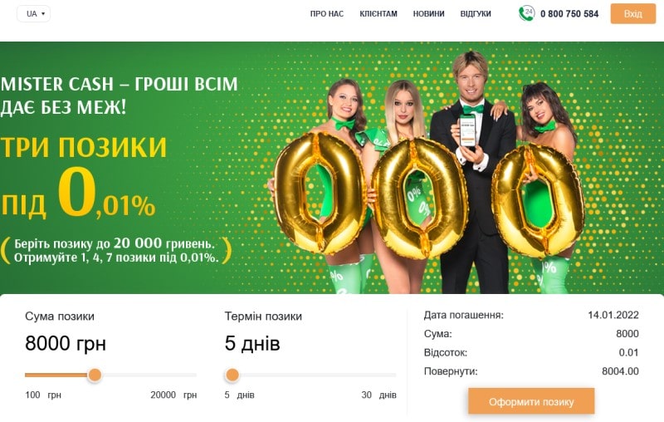
Task: Open the НОВИНИ page
Action: (428, 14)
